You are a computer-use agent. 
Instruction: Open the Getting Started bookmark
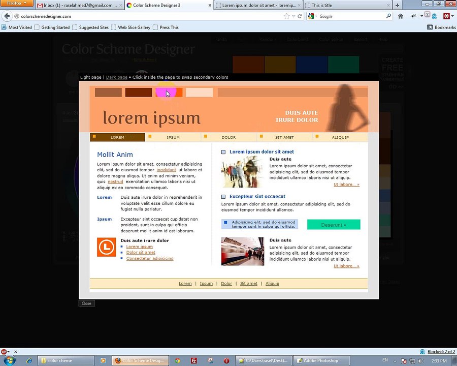pyautogui.click(x=52, y=27)
